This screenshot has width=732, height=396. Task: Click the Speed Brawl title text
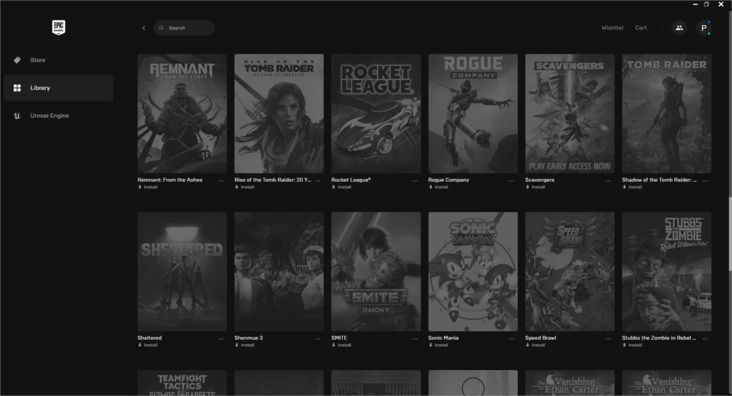541,338
